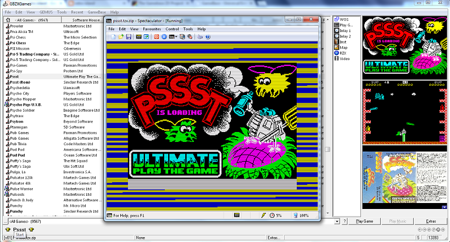Click the Open file folder icon in Spectaculator
Screen dimensions: 450x242
(121, 37)
